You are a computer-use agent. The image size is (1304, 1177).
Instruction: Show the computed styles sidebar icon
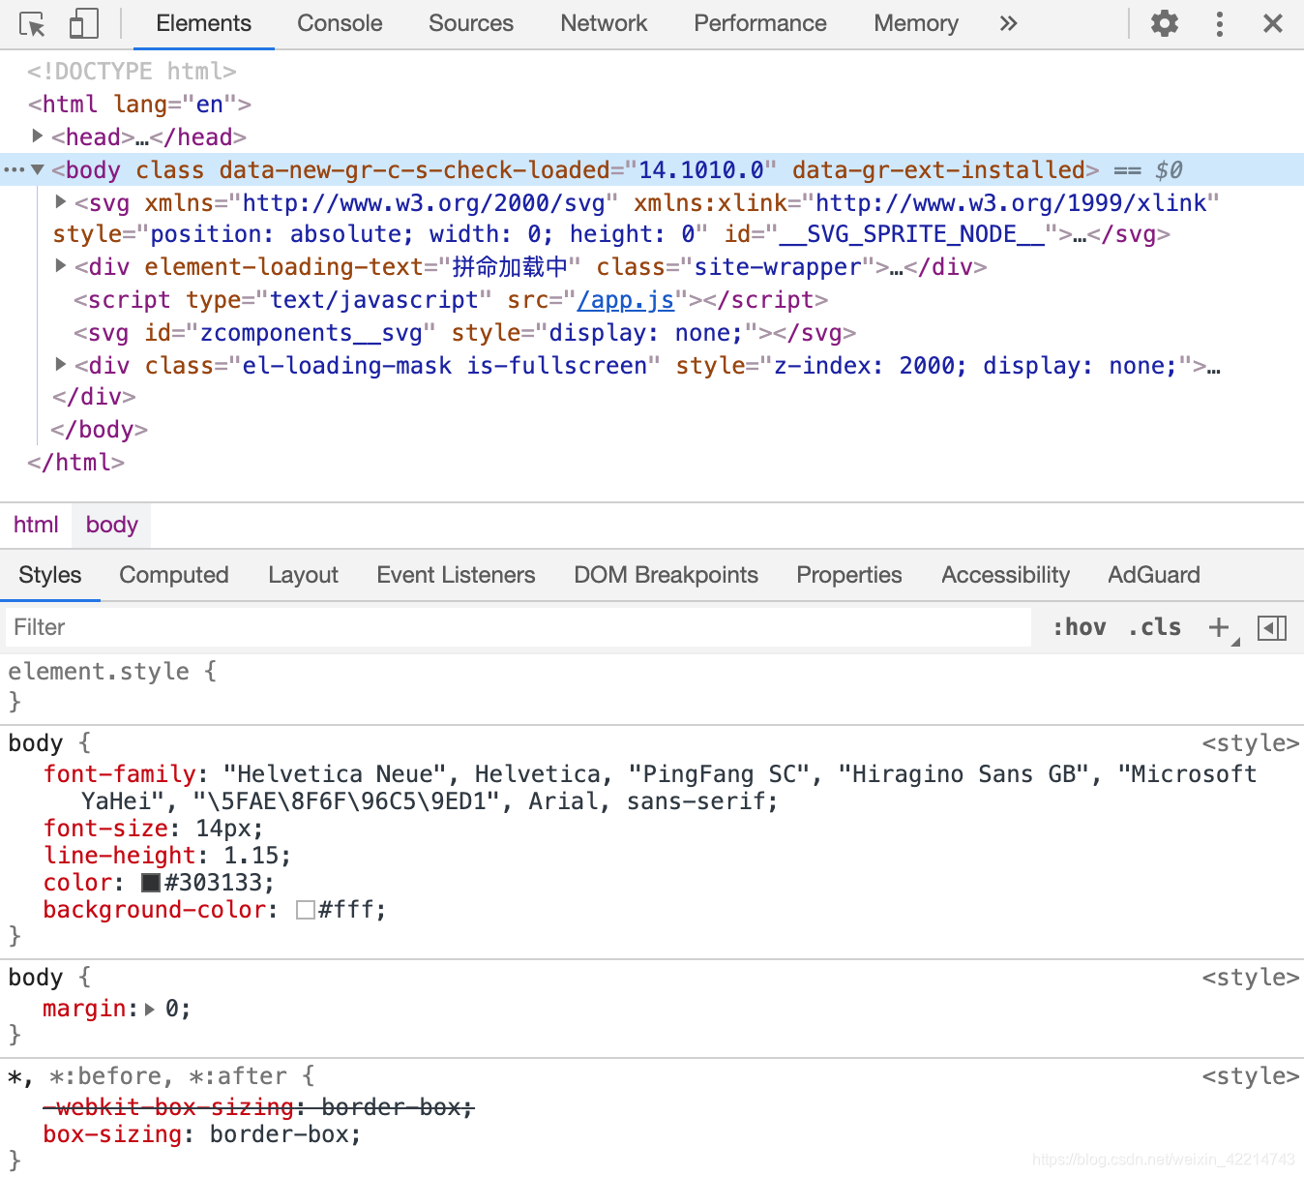click(x=1272, y=628)
